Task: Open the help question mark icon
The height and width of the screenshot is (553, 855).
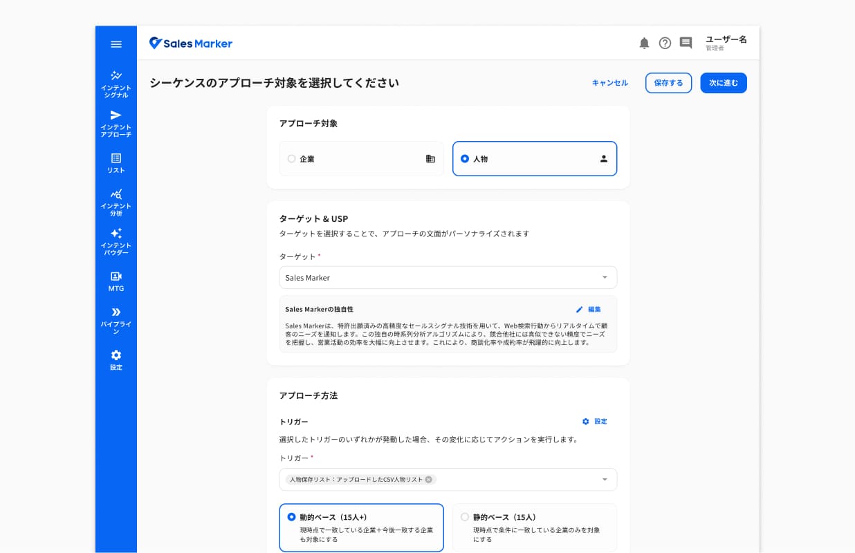Action: 665,44
